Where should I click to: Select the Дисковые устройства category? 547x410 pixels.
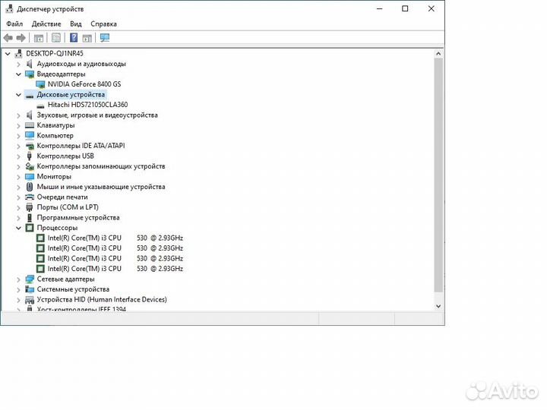coord(71,95)
